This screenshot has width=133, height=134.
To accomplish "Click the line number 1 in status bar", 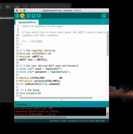I will (x=16, y=121).
